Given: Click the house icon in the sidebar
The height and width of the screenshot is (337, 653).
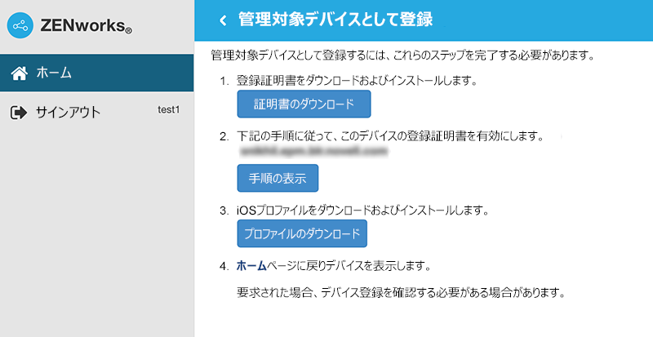Looking at the screenshot, I should tap(20, 73).
